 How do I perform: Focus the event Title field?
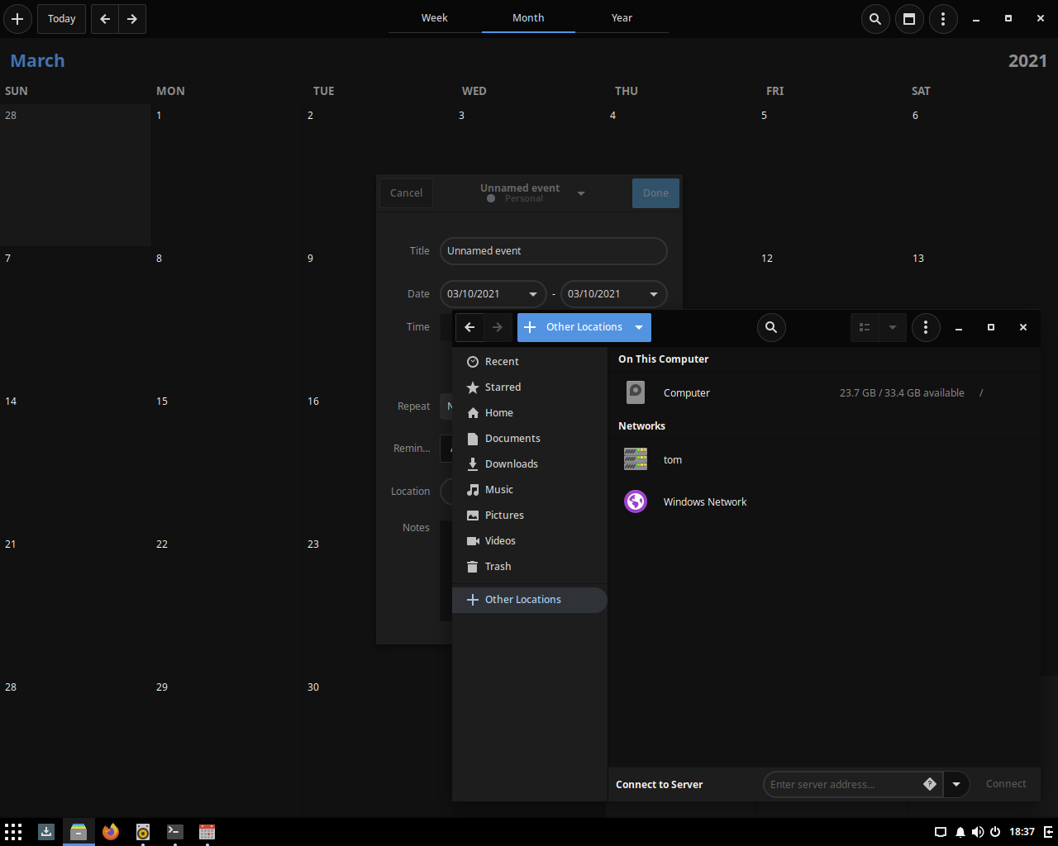pyautogui.click(x=553, y=251)
